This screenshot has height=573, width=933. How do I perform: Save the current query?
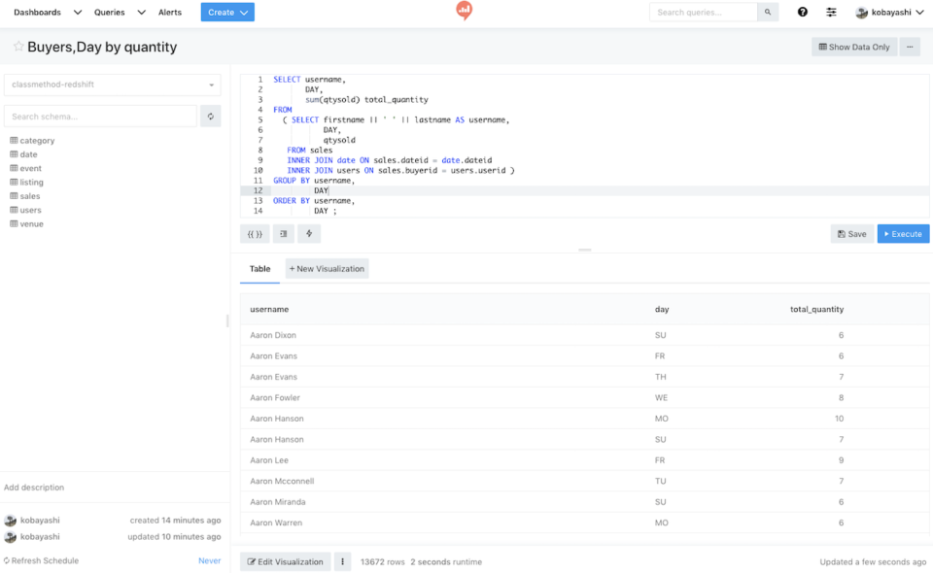pos(850,233)
